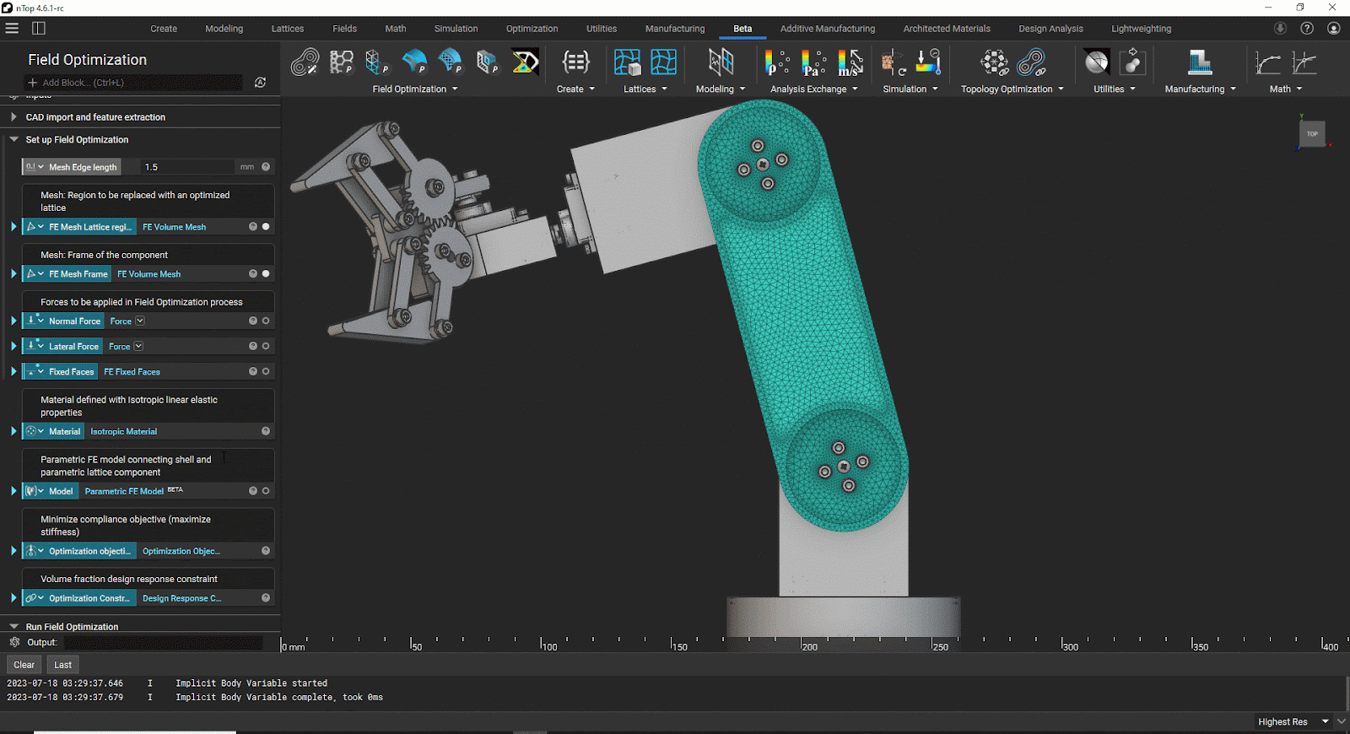
Task: Open the Highest Res resolution dropdown
Action: [1326, 721]
